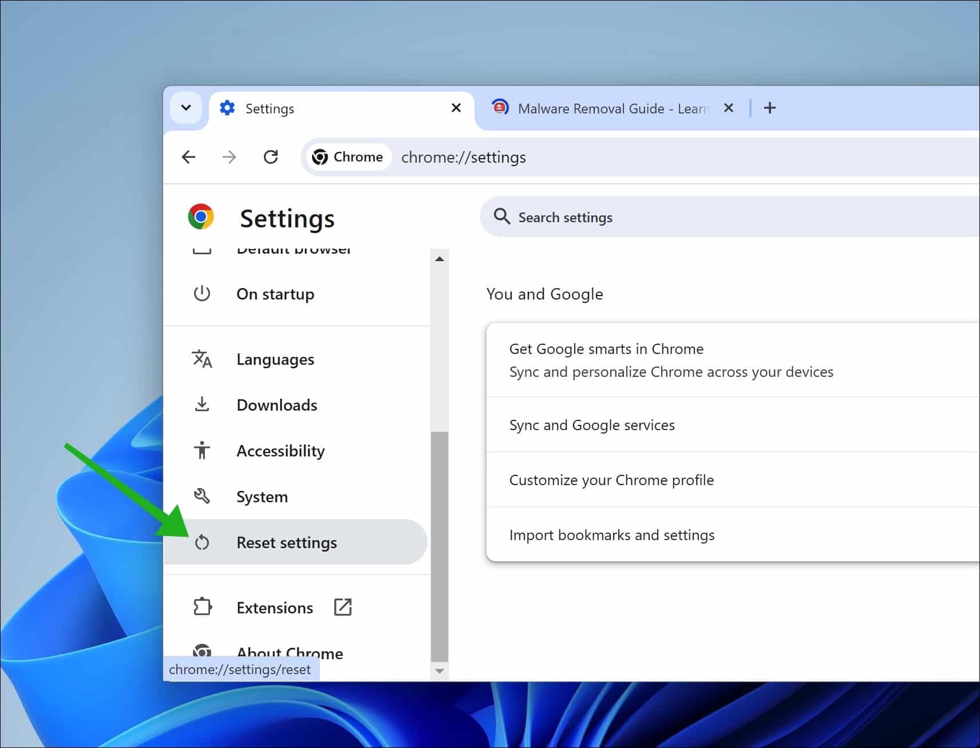Click the page reload icon
Image resolution: width=980 pixels, height=748 pixels.
tap(271, 157)
